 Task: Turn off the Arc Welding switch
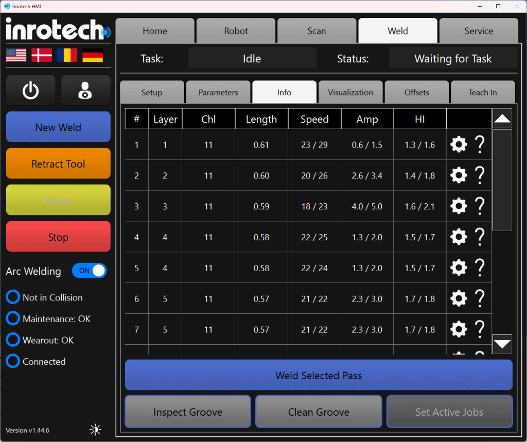(x=90, y=271)
